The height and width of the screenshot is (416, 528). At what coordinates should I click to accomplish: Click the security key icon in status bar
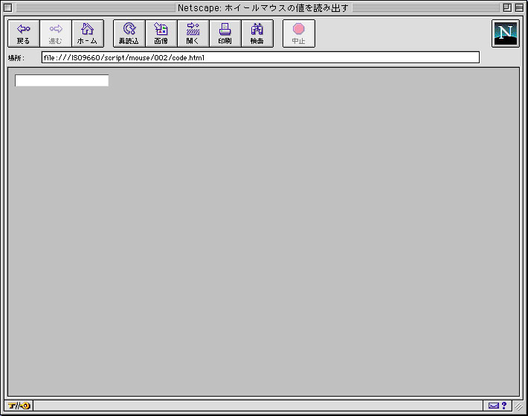point(19,406)
